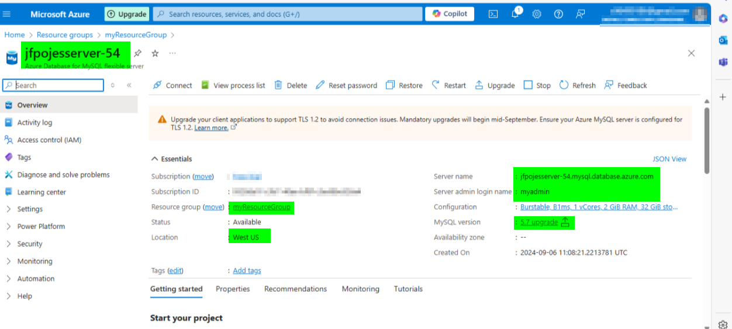Select the Getting started tab
732x329 pixels.
[x=176, y=289]
